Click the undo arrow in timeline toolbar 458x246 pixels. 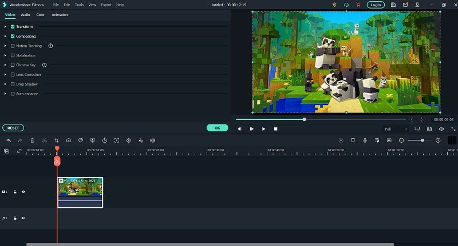point(9,140)
